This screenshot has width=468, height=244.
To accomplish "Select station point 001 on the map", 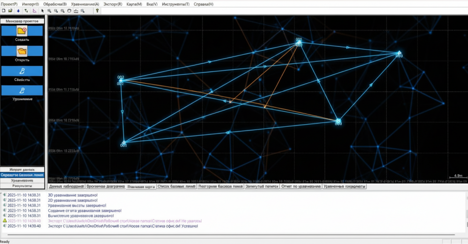I will [x=124, y=143].
